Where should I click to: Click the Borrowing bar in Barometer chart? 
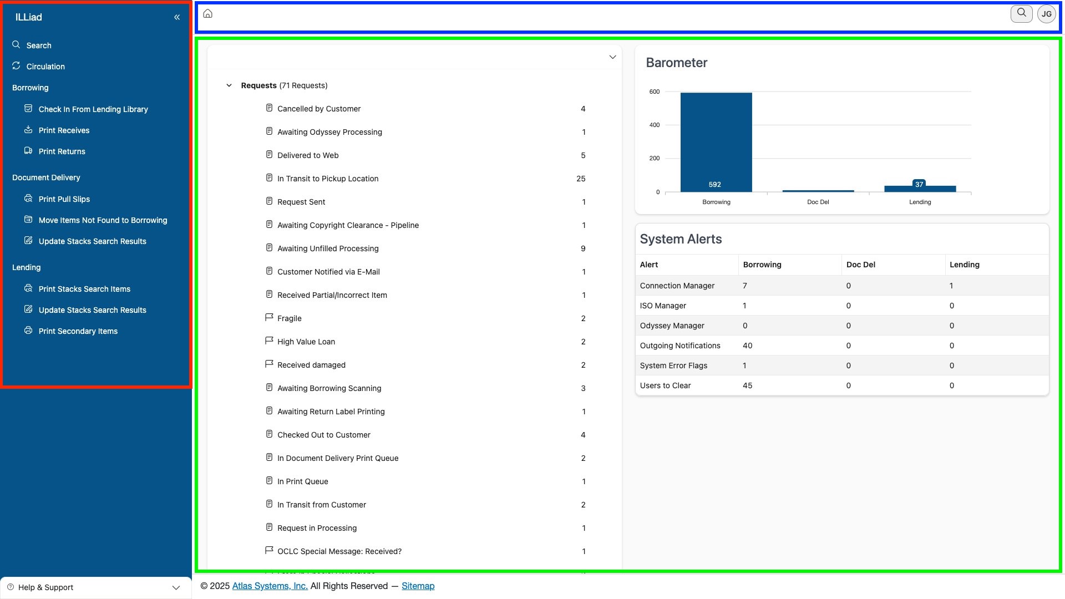716,142
